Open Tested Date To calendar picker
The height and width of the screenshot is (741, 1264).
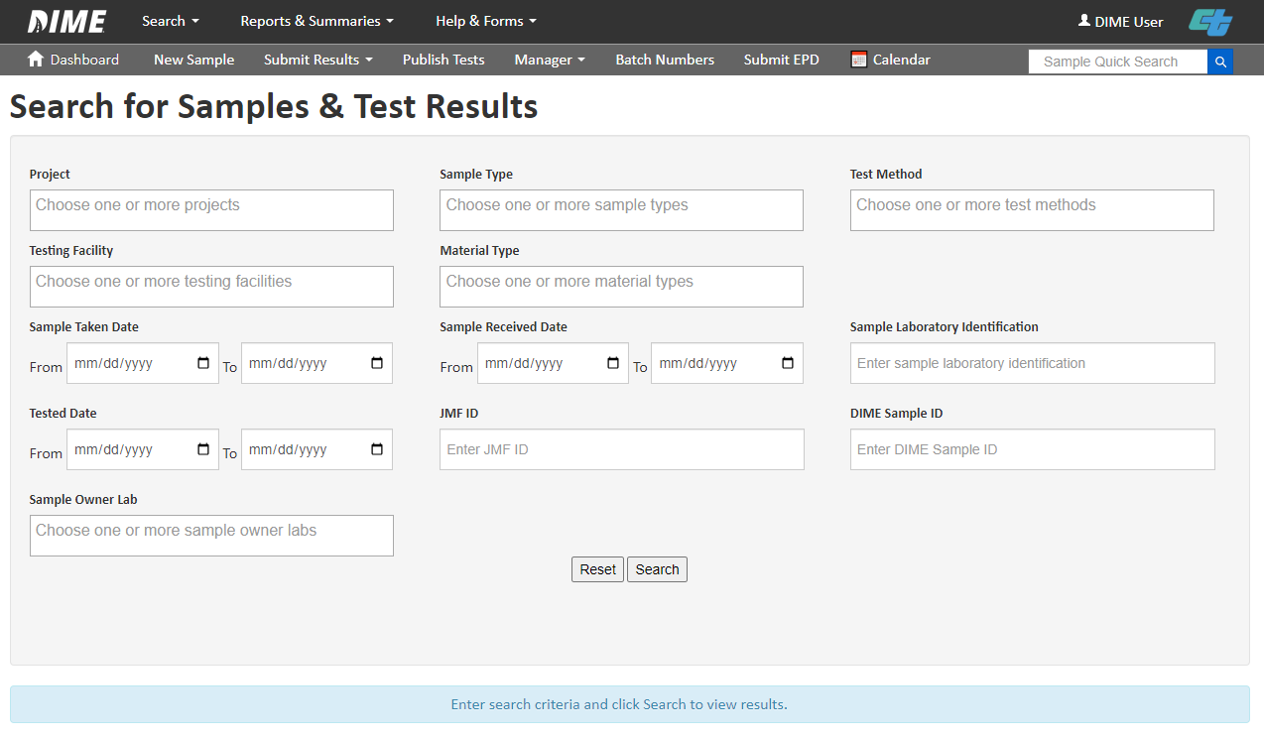coord(377,449)
